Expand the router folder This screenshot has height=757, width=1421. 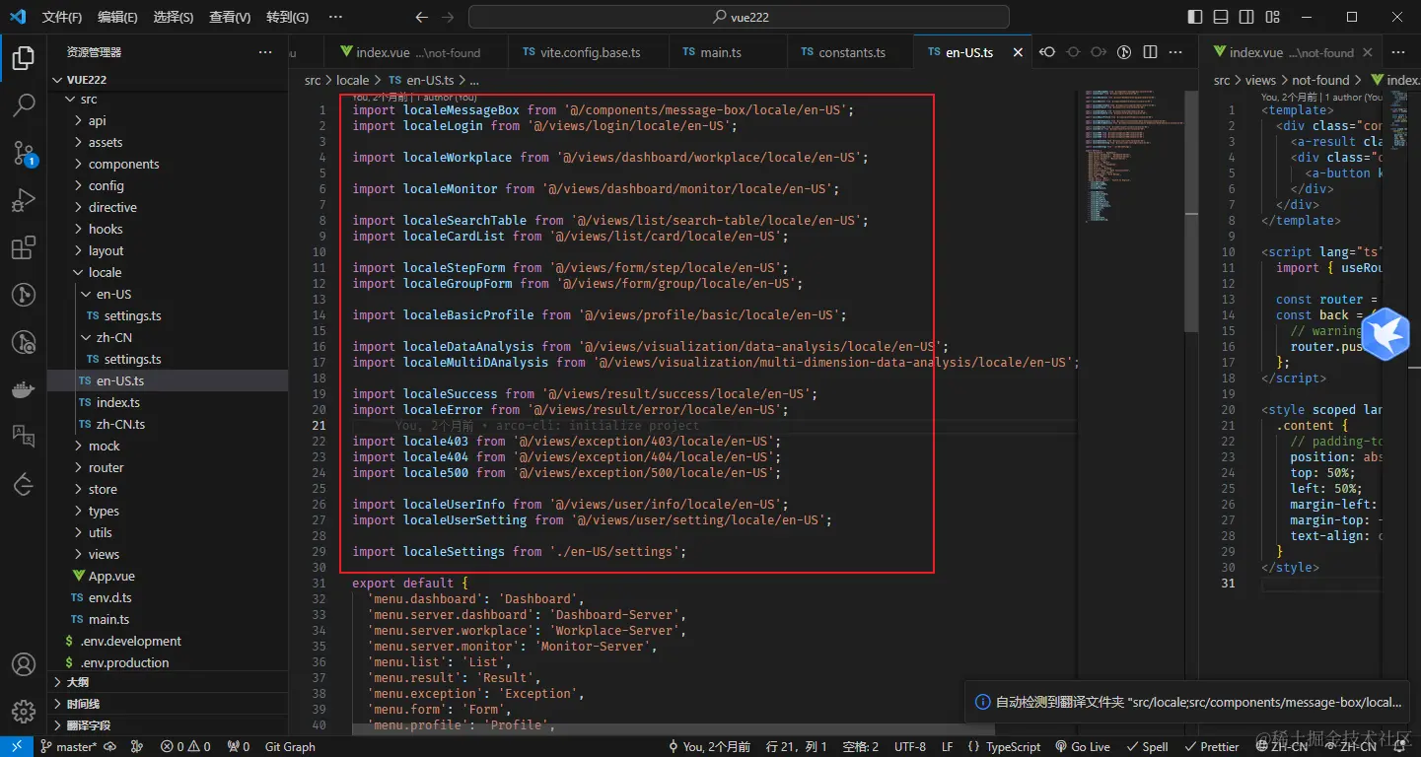point(169,467)
